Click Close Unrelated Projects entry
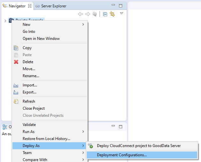Image resolution: width=201 pixels, height=162 pixels. click(50, 115)
